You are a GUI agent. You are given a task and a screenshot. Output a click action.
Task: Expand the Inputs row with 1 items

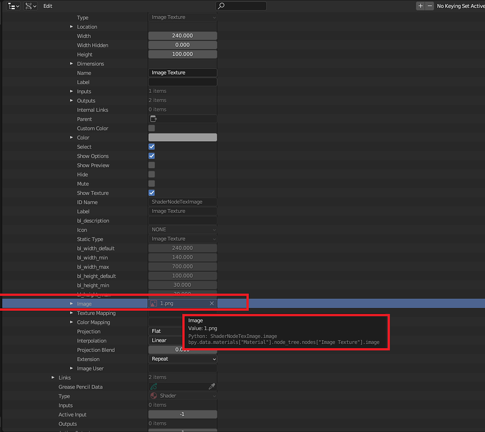point(72,91)
